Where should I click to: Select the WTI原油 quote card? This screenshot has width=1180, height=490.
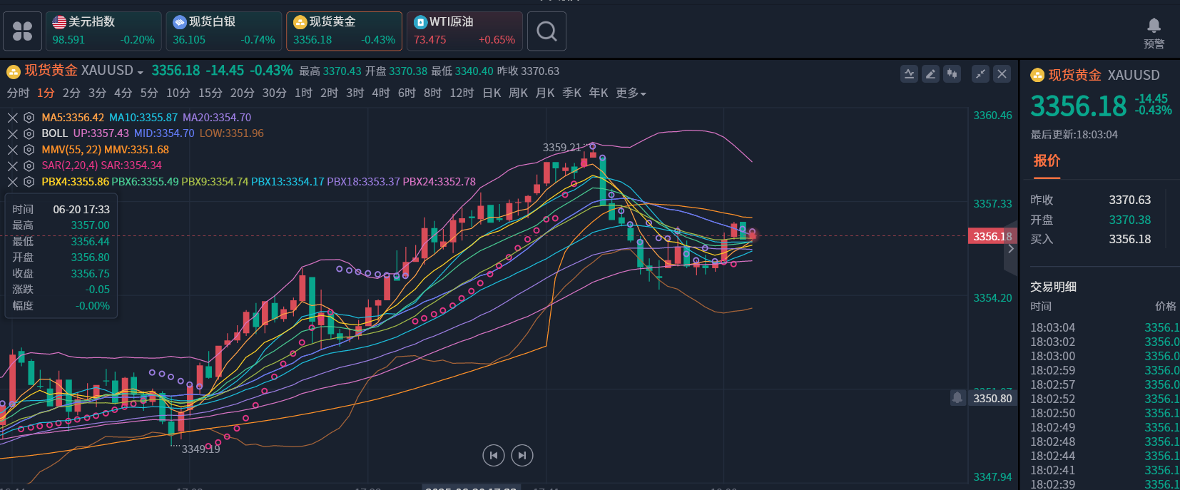pos(464,31)
